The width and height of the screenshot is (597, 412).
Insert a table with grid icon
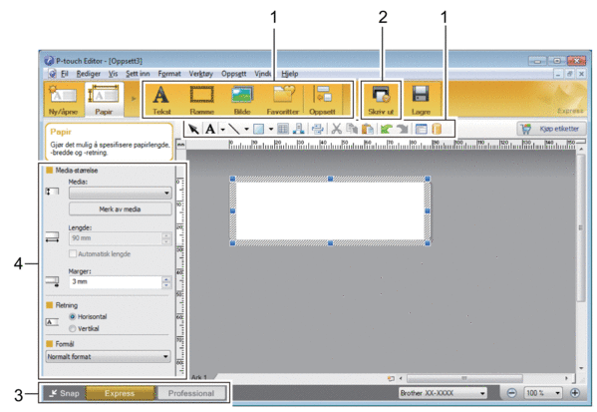[282, 130]
